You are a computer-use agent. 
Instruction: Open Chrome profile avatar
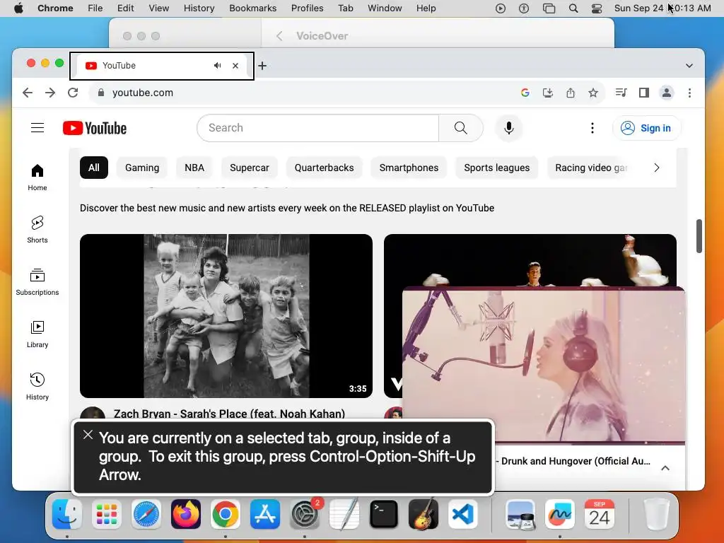point(666,93)
